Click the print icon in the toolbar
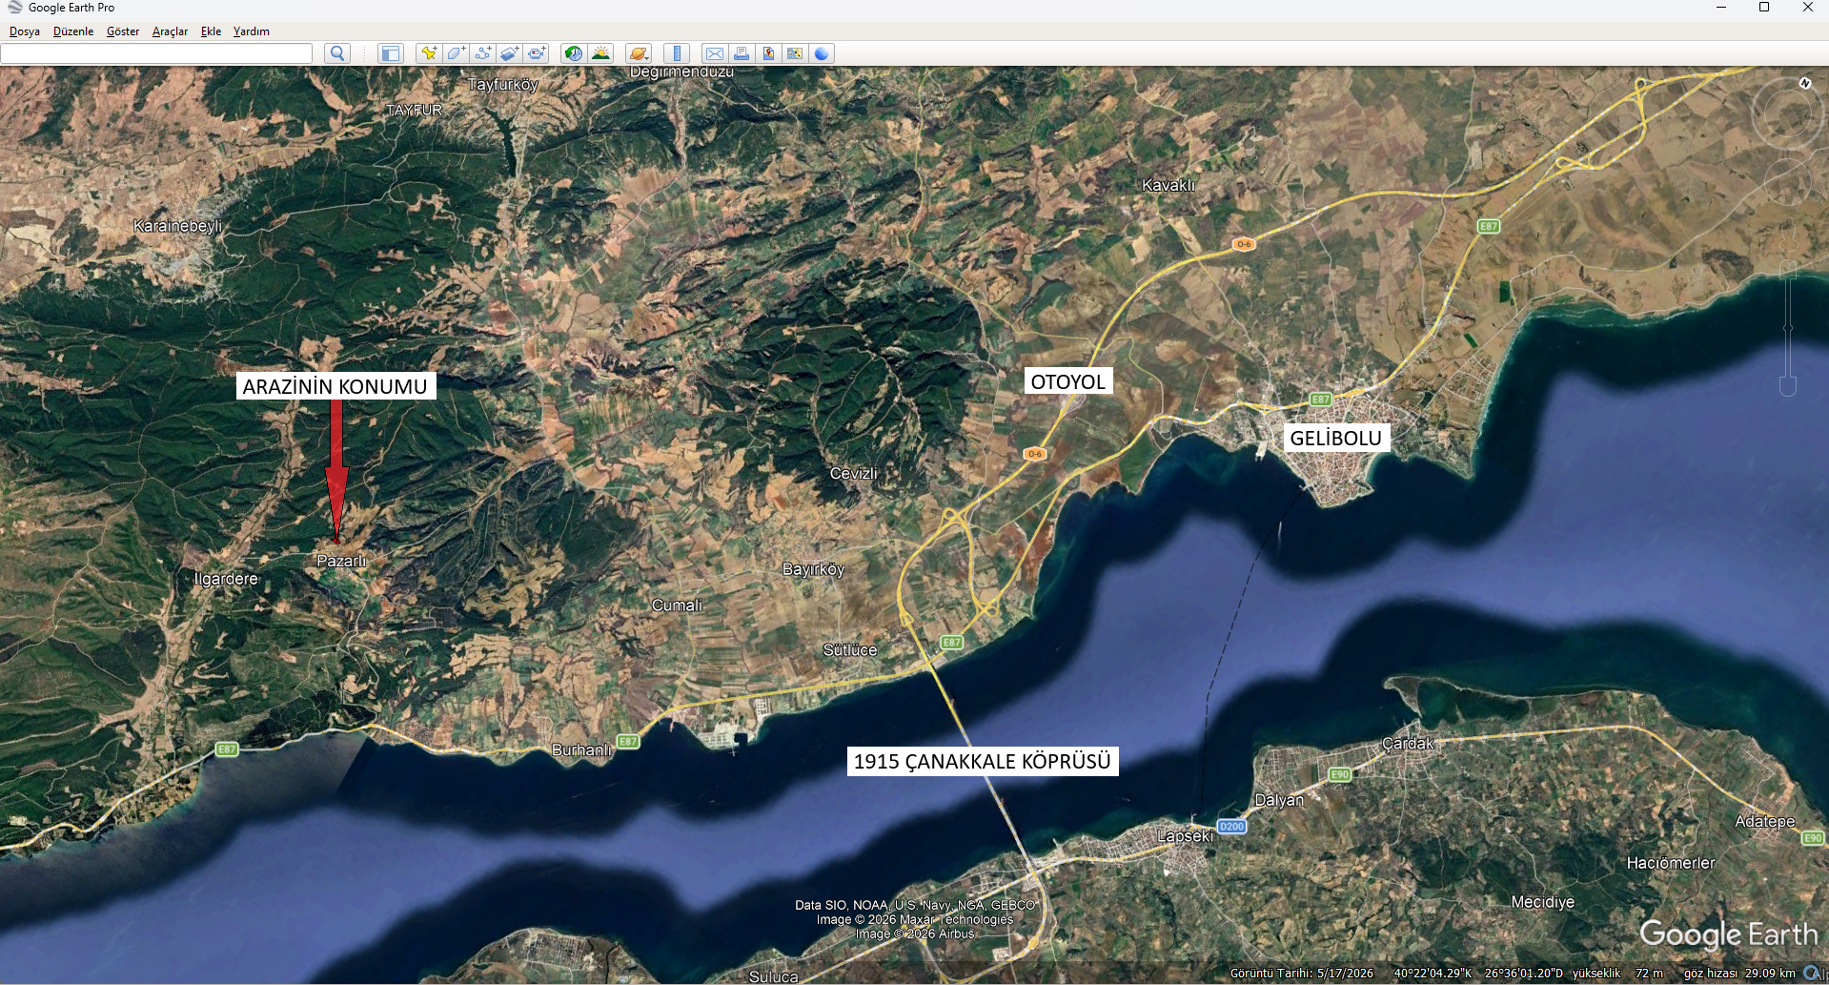The height and width of the screenshot is (985, 1829). pyautogui.click(x=741, y=53)
